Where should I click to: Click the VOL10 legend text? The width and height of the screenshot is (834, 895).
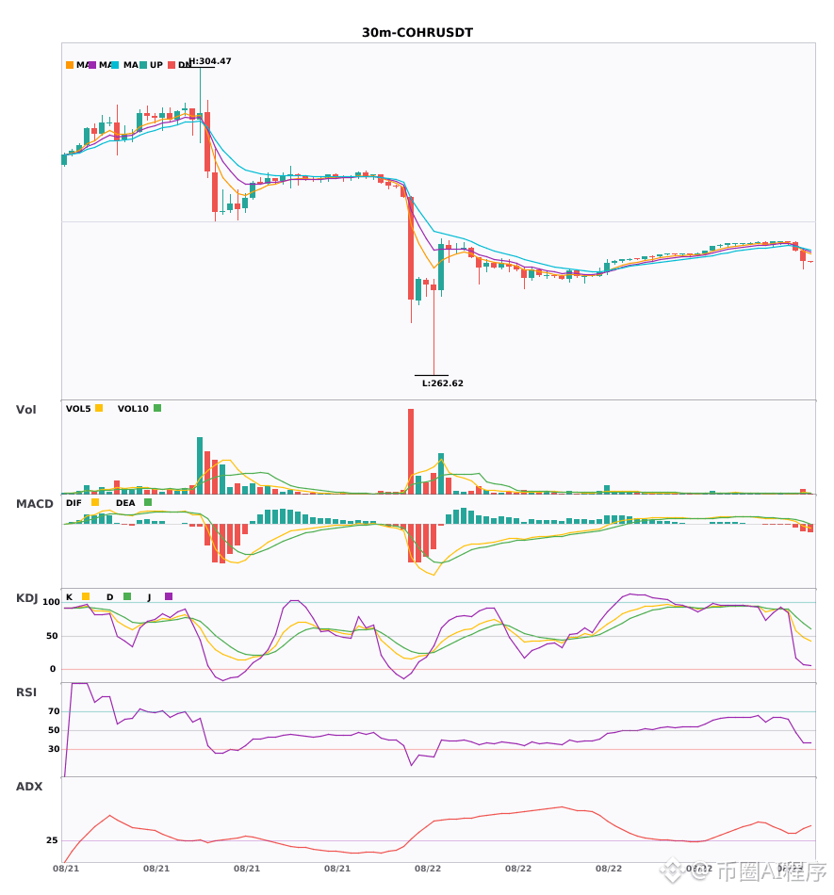tap(133, 409)
